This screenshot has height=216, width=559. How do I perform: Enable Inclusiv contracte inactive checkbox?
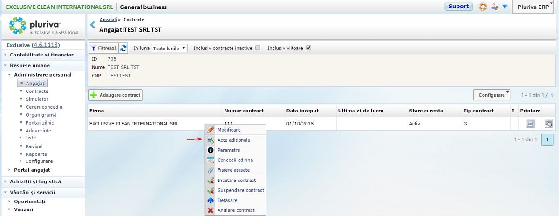258,48
